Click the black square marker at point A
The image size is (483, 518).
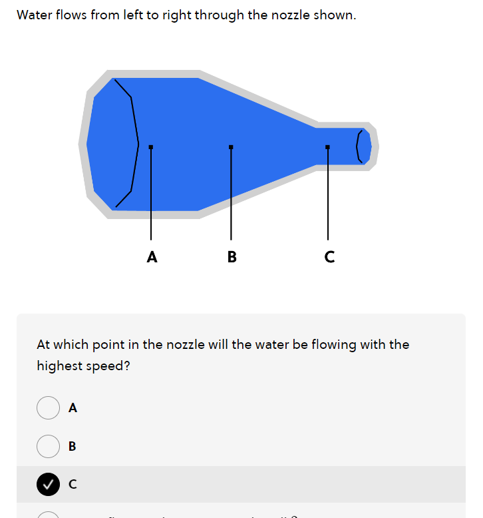coord(151,146)
